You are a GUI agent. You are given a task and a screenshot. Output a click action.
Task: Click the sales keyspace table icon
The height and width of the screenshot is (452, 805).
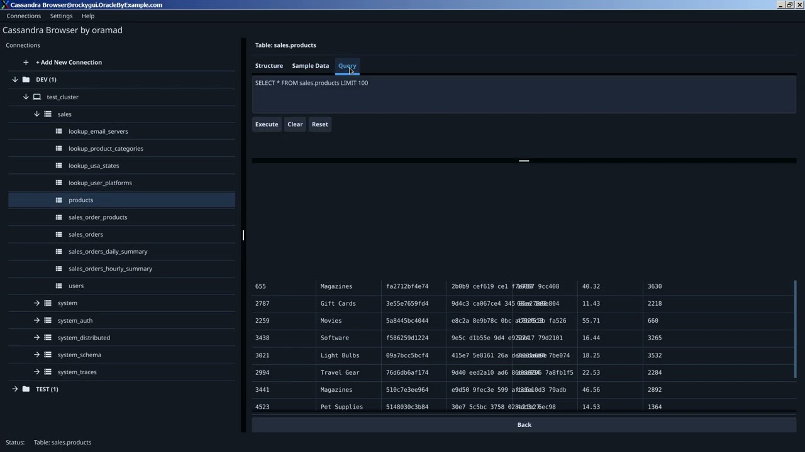coord(48,114)
